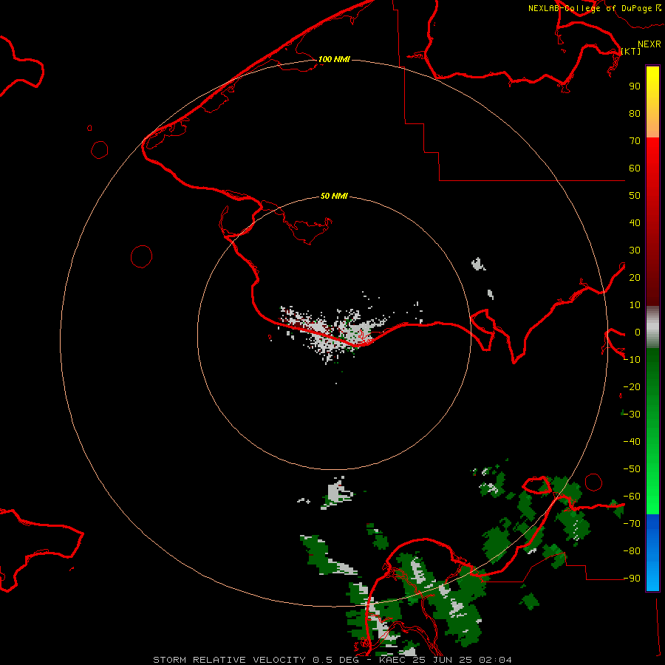This screenshot has height=665, width=665.
Task: Click the "[KT]" units label
Action: pyautogui.click(x=631, y=51)
